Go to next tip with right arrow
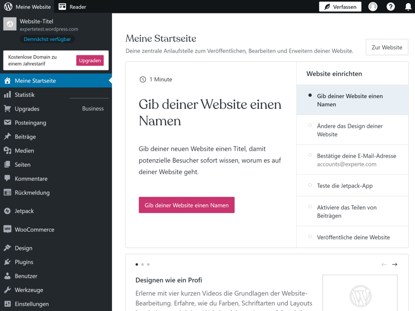 (395, 264)
